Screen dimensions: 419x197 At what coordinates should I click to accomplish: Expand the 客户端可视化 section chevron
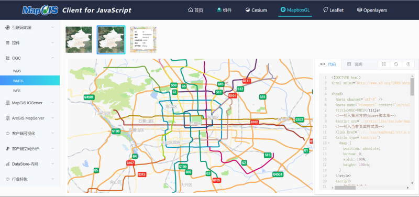click(53, 133)
